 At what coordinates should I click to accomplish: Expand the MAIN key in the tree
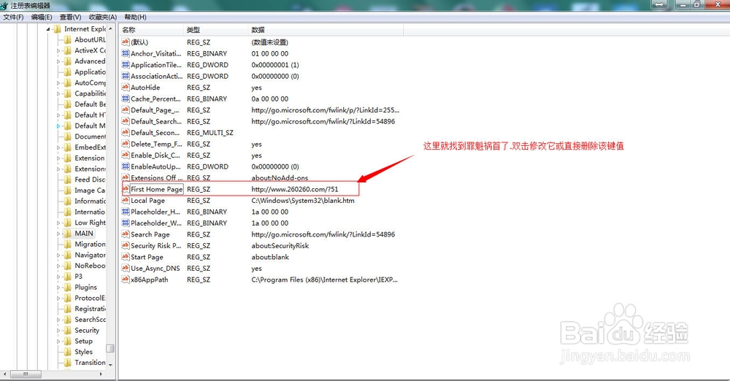coord(58,234)
